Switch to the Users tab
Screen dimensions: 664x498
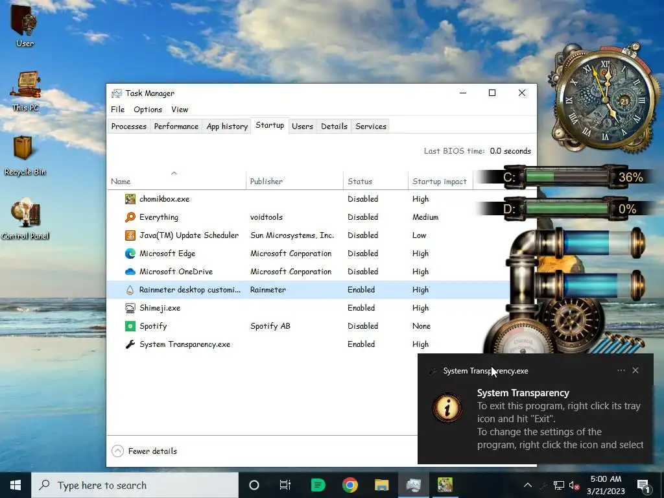point(302,126)
